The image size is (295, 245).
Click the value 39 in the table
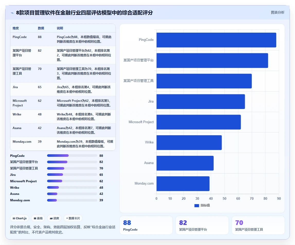click(40, 142)
